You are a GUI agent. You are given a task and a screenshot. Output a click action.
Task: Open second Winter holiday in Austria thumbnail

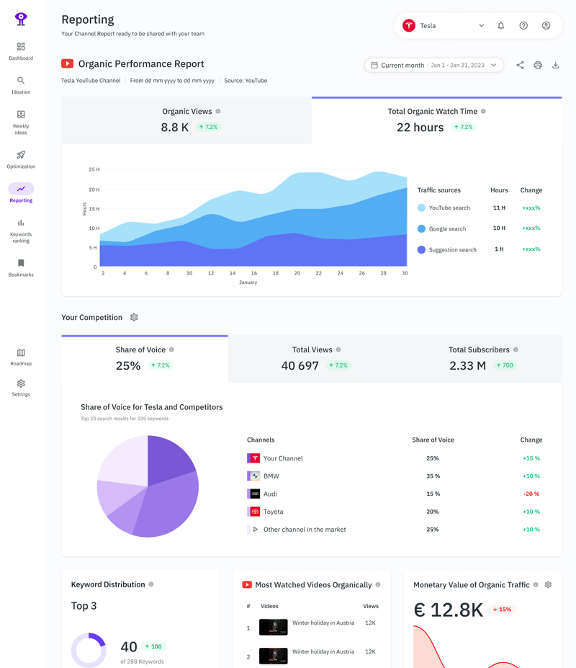(274, 656)
